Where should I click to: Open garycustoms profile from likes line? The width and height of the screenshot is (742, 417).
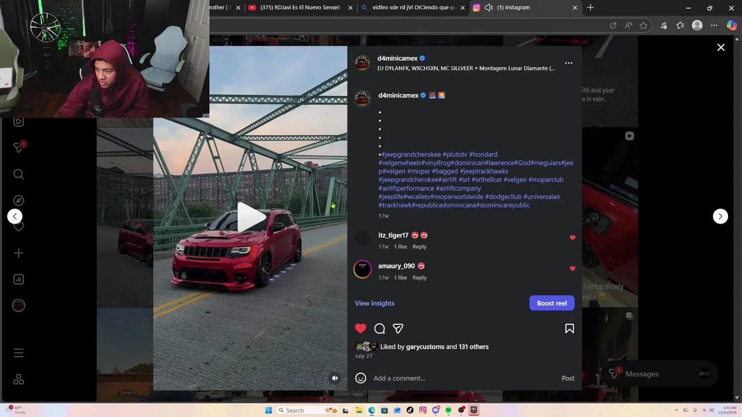[x=425, y=346]
